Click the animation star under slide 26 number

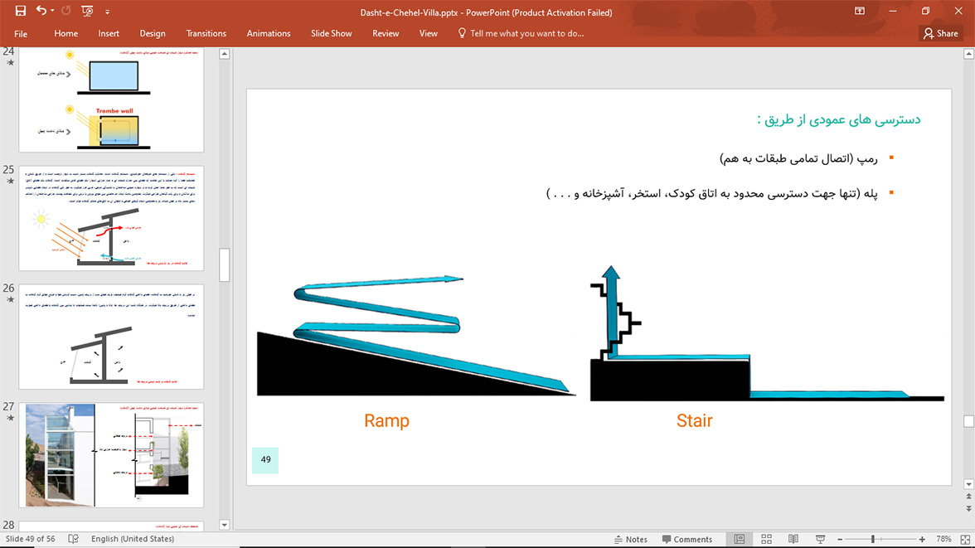[10, 299]
